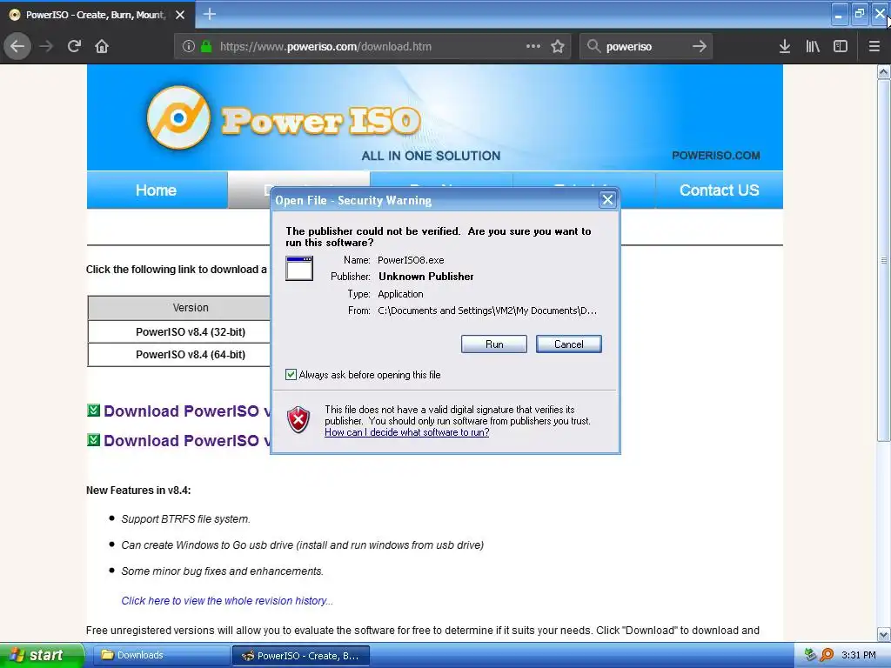
Task: Reload the current page
Action: tap(74, 46)
